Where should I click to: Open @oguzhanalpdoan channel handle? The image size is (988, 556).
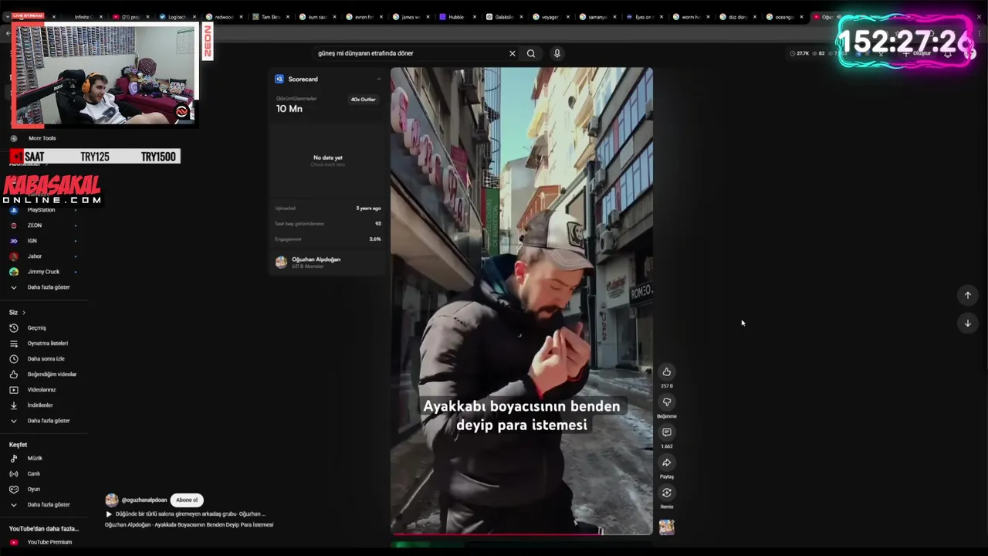[144, 500]
